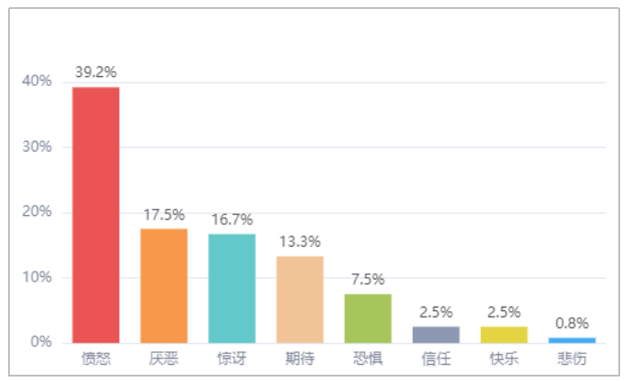Select the green 恐惧 bar
This screenshot has width=630, height=381.
pos(368,318)
